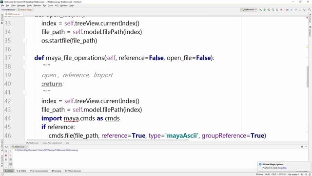Screen dimensions: 312x176
Task: Click the Debug bug icon in the toolbar
Action: click(264, 10)
